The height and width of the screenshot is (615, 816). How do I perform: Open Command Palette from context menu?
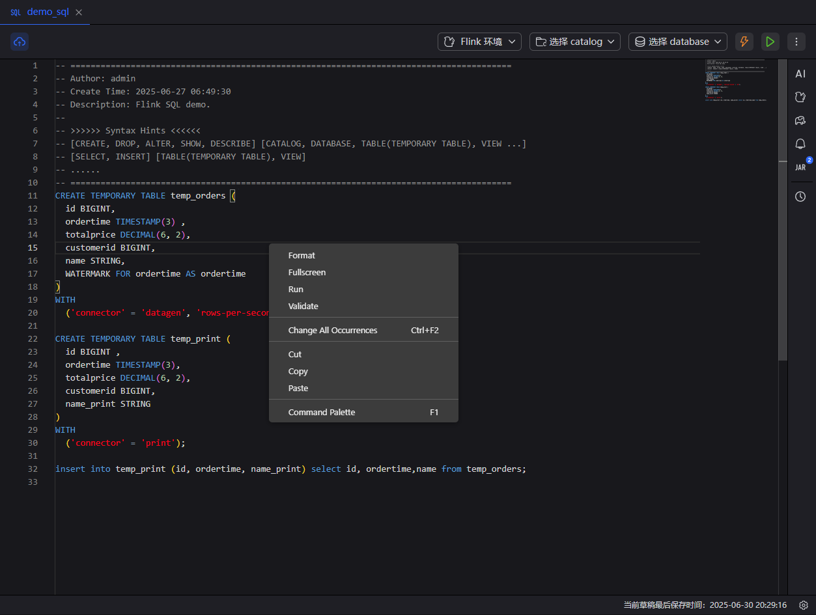pos(322,413)
